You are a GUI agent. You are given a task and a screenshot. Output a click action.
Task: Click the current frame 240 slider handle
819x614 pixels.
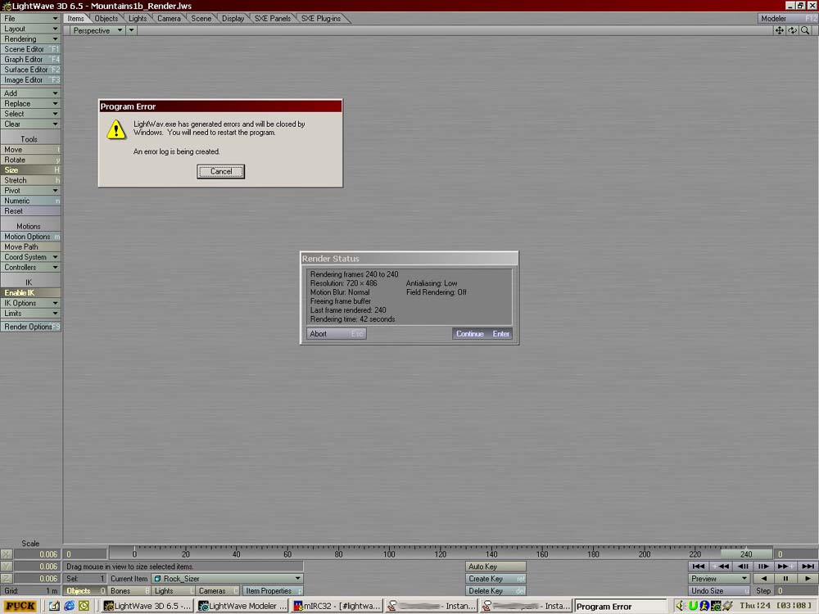click(746, 554)
